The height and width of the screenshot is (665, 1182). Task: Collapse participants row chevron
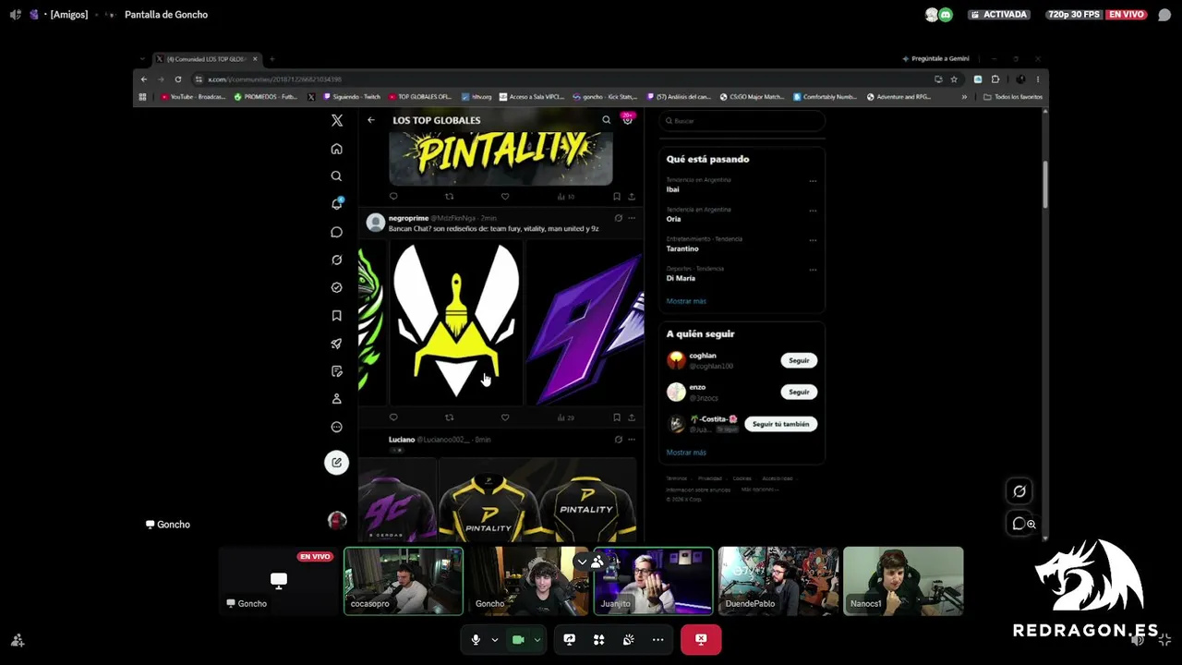582,562
